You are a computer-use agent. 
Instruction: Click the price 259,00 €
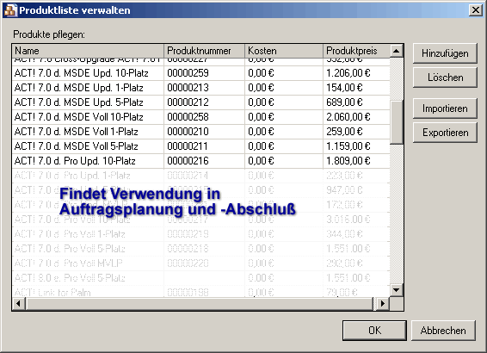coord(344,132)
